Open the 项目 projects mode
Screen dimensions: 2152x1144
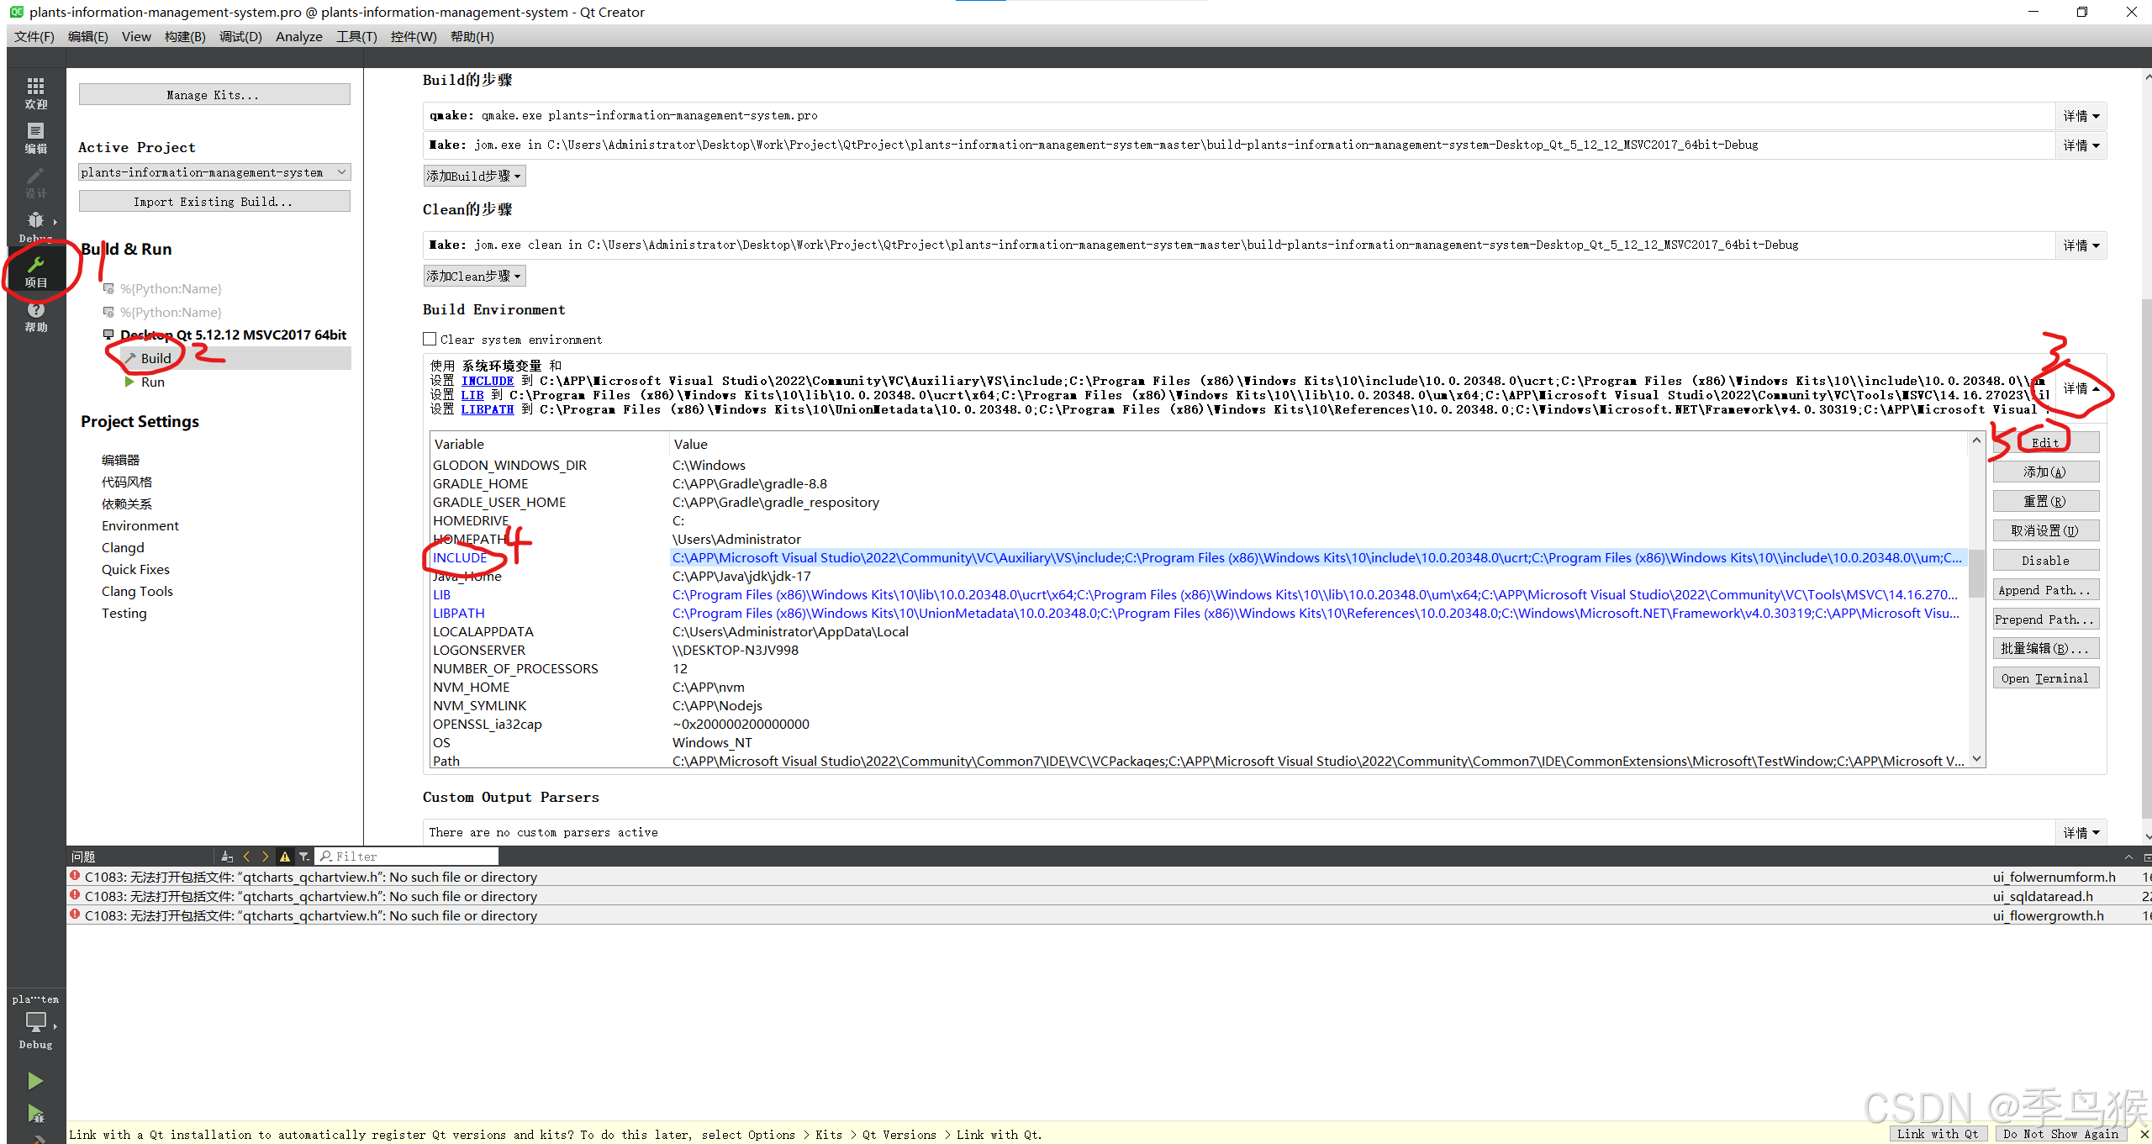pos(35,272)
